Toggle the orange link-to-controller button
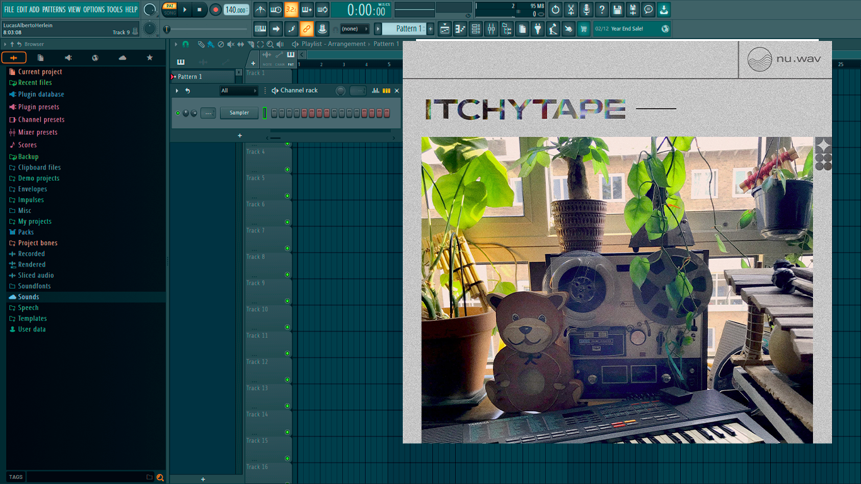 coord(307,28)
